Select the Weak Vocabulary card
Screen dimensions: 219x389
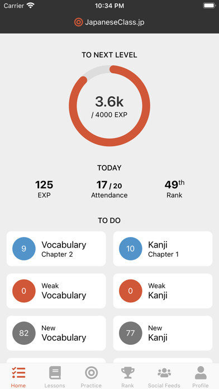point(56,291)
